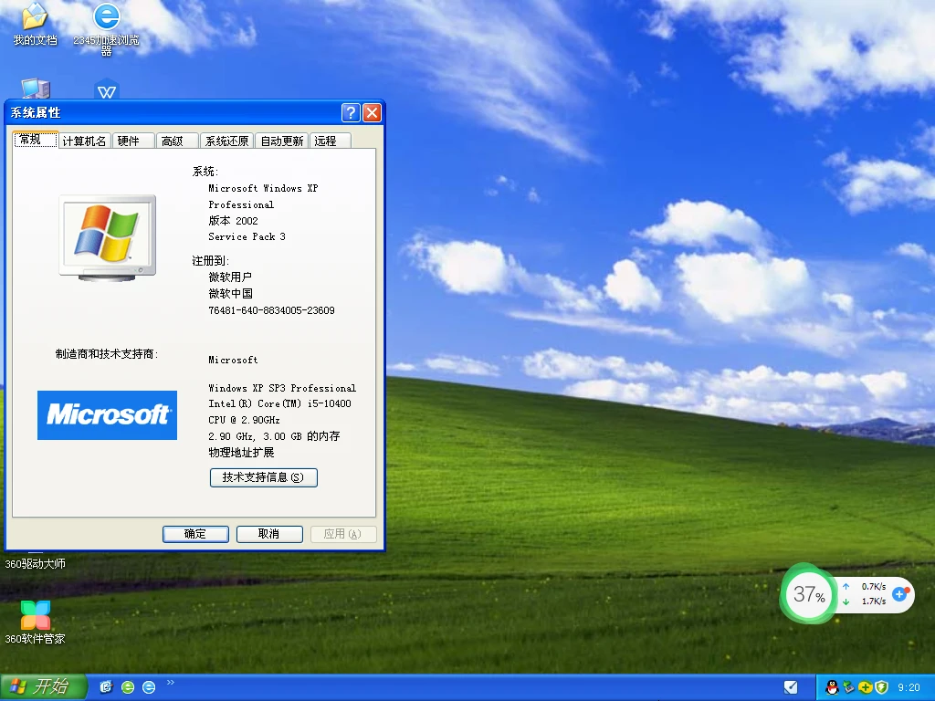The width and height of the screenshot is (935, 701).
Task: Click the WPS desktop icon behind the dialog
Action: tap(107, 89)
